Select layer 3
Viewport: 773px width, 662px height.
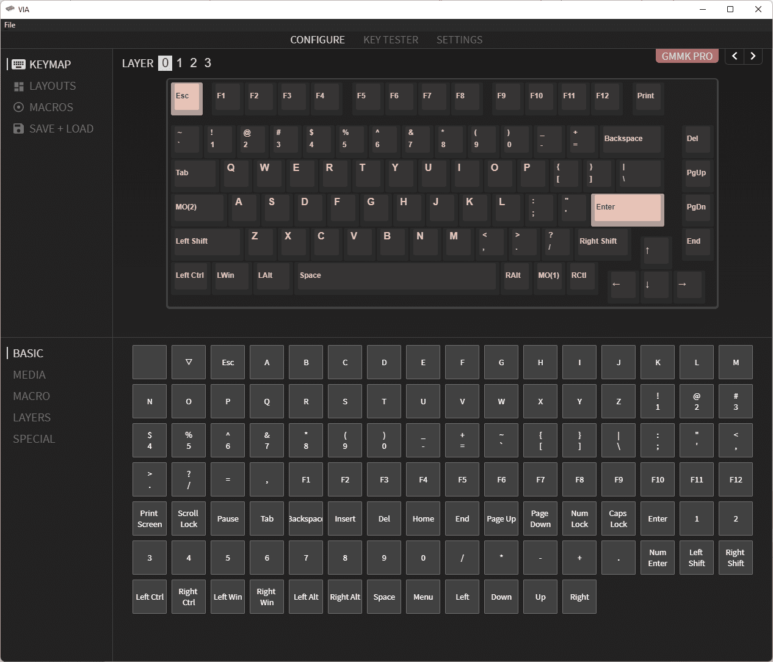[208, 63]
